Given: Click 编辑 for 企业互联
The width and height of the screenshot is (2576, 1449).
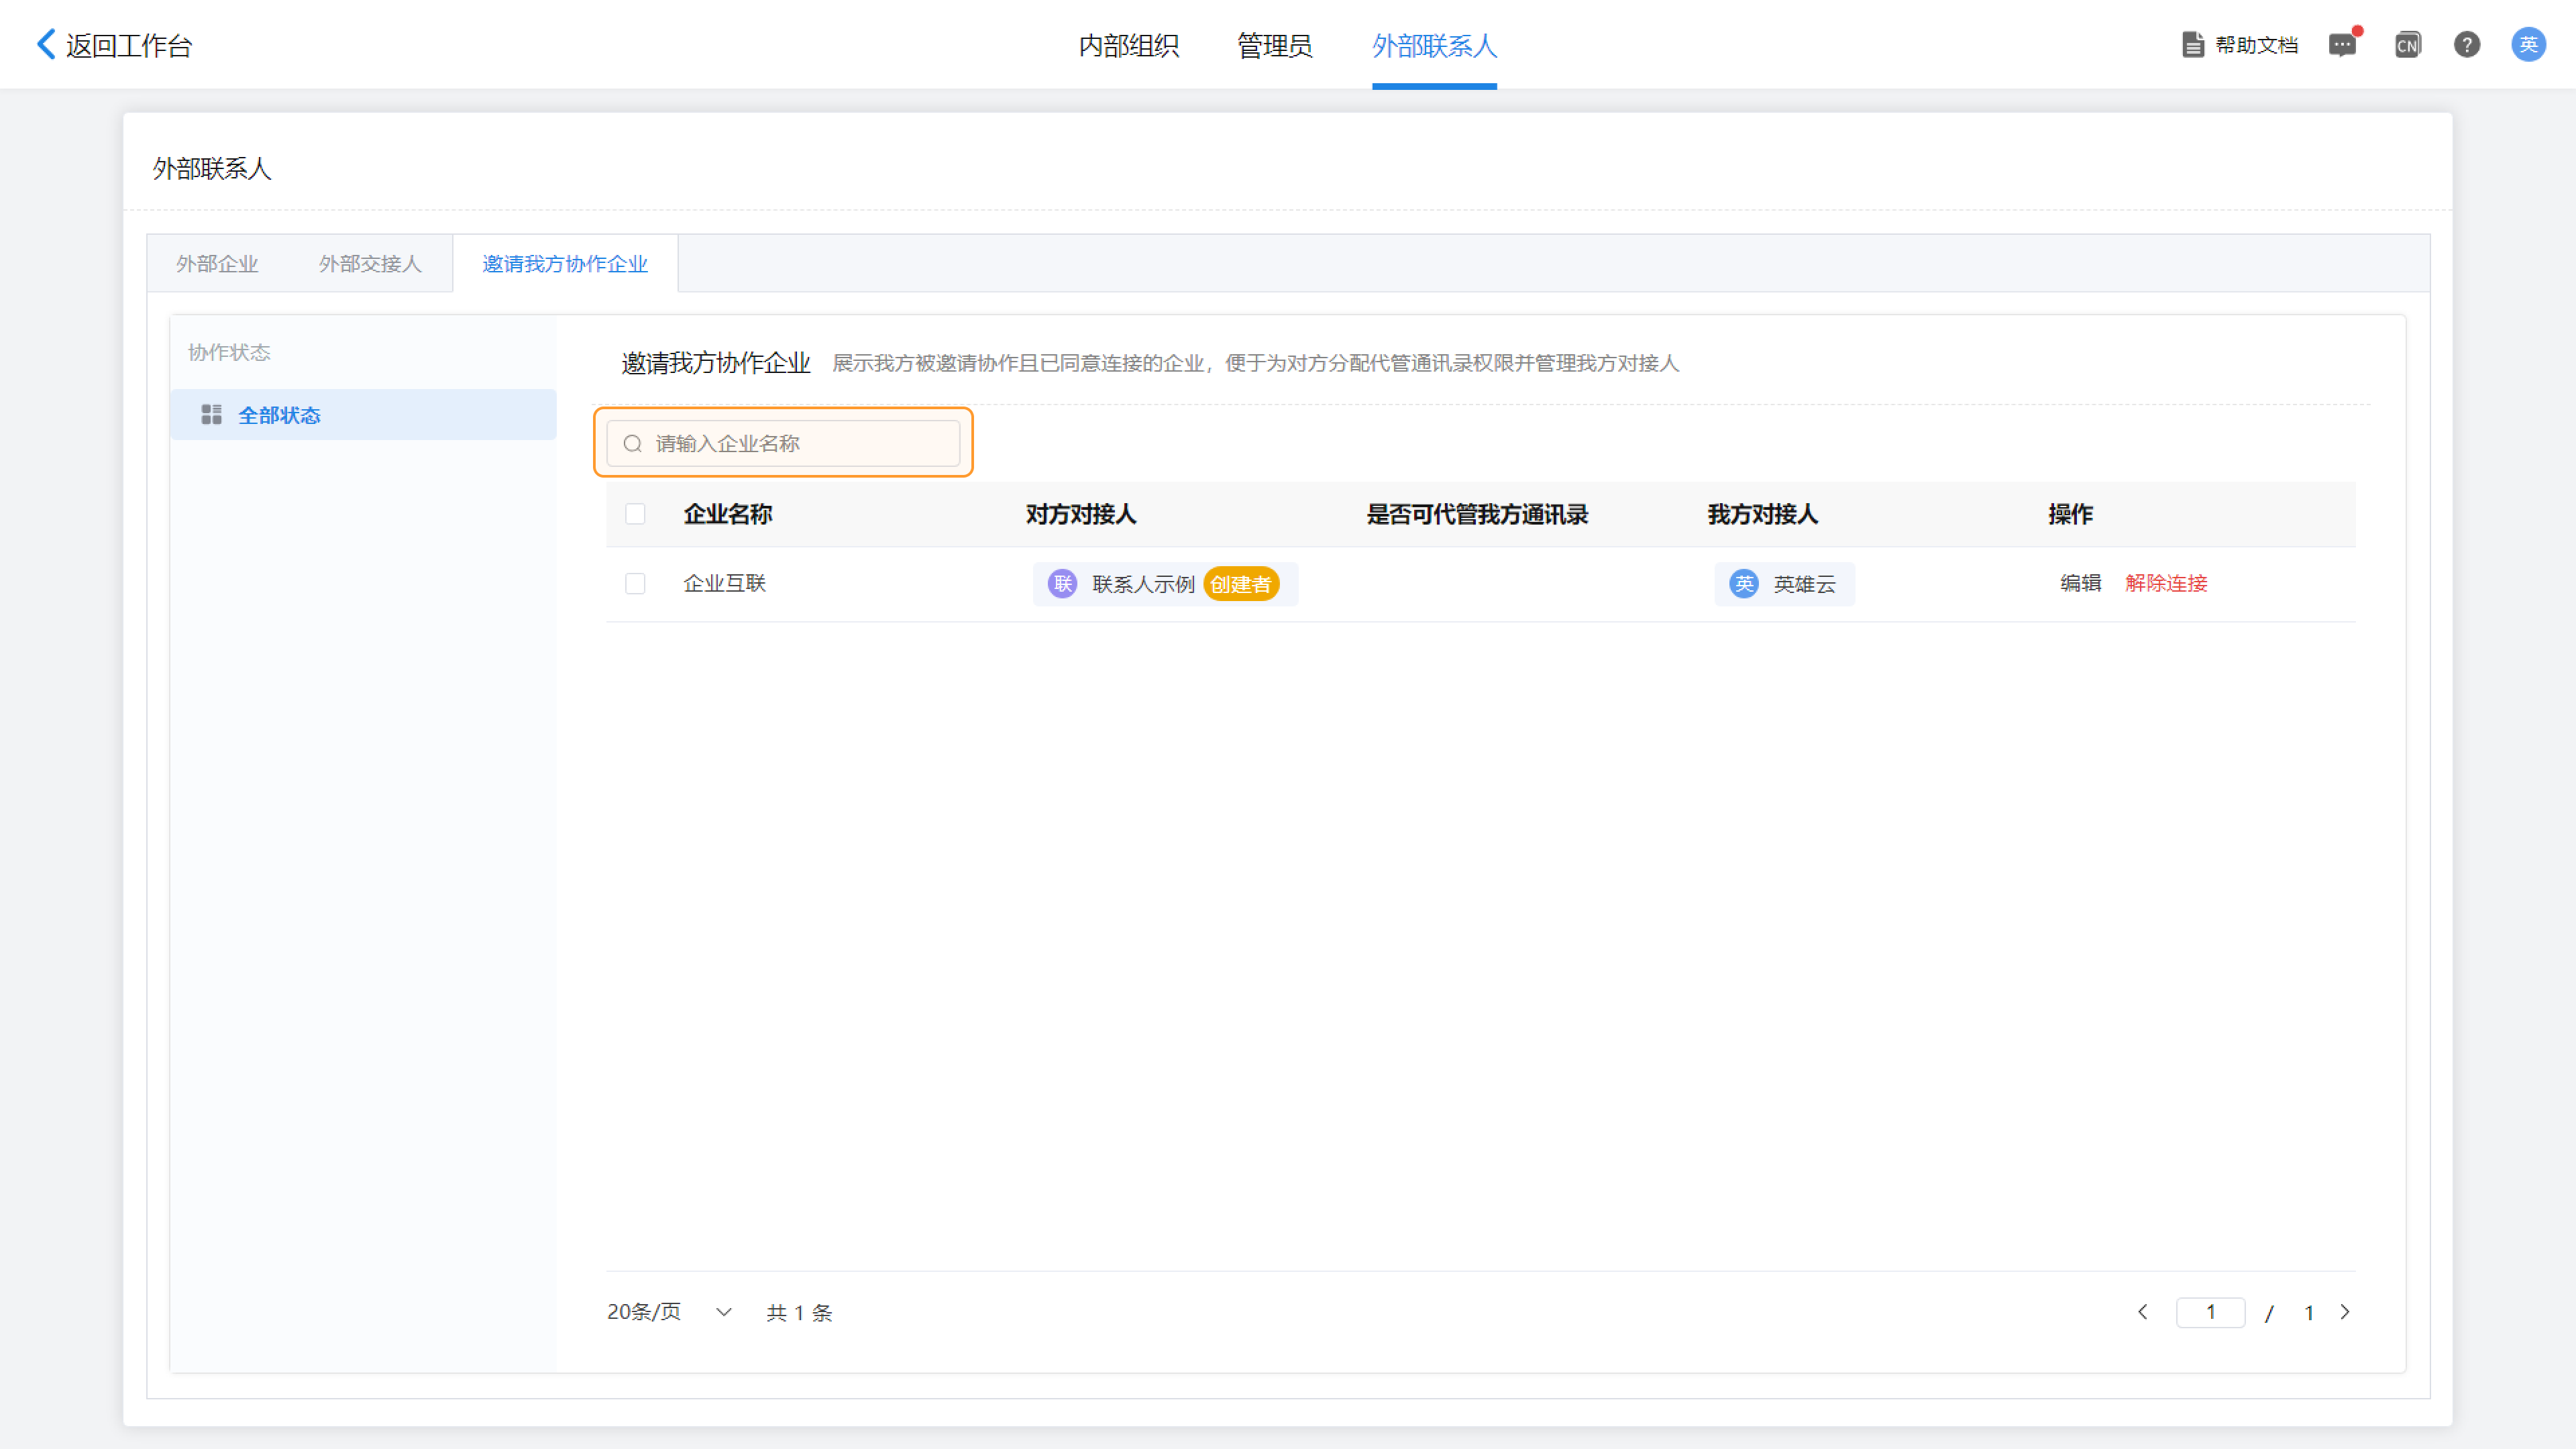Looking at the screenshot, I should point(2081,583).
